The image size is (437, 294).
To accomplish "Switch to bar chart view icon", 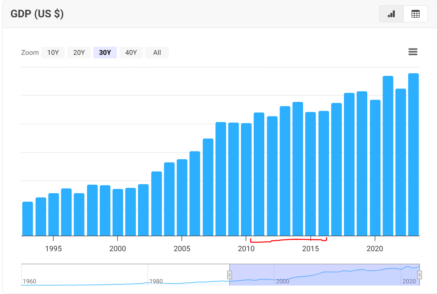I will (391, 14).
